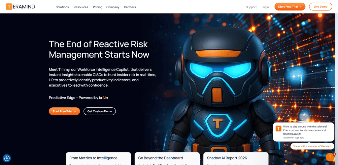Click the header Start Free Trial button

(290, 7)
